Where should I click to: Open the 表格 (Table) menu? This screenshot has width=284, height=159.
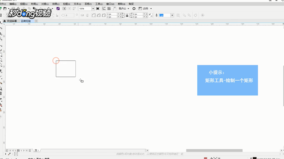(88, 4)
